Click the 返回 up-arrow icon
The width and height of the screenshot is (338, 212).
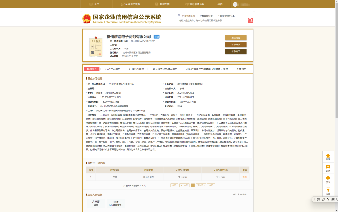(328, 190)
